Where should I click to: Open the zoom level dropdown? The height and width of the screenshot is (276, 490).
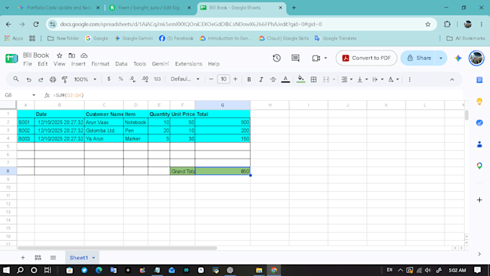point(85,79)
